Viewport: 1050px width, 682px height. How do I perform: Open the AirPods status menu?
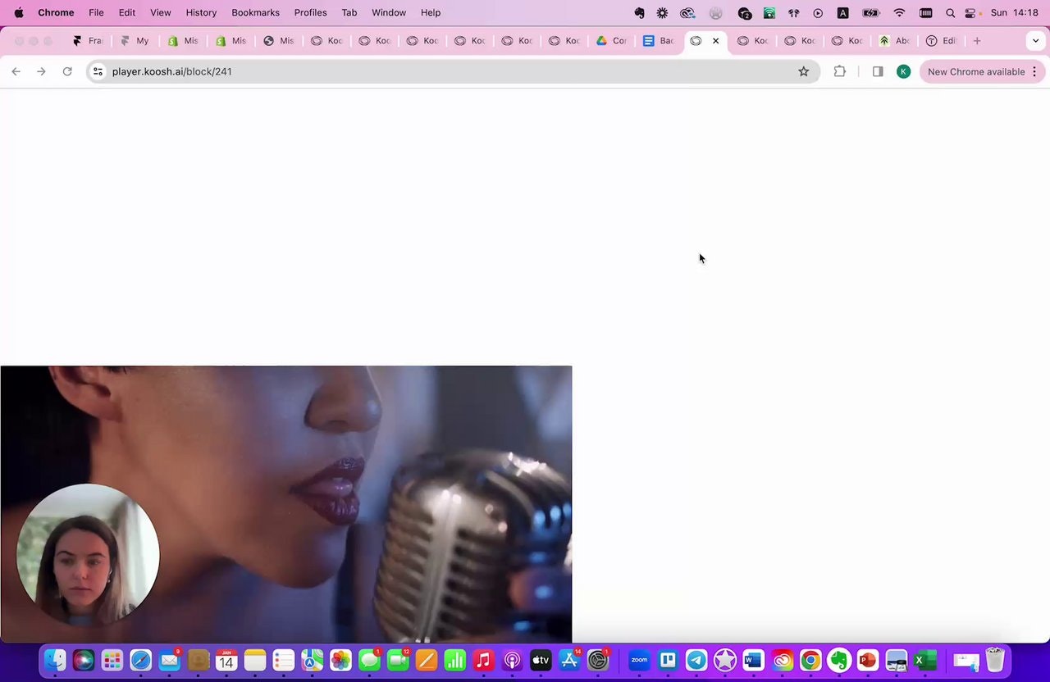coord(794,12)
